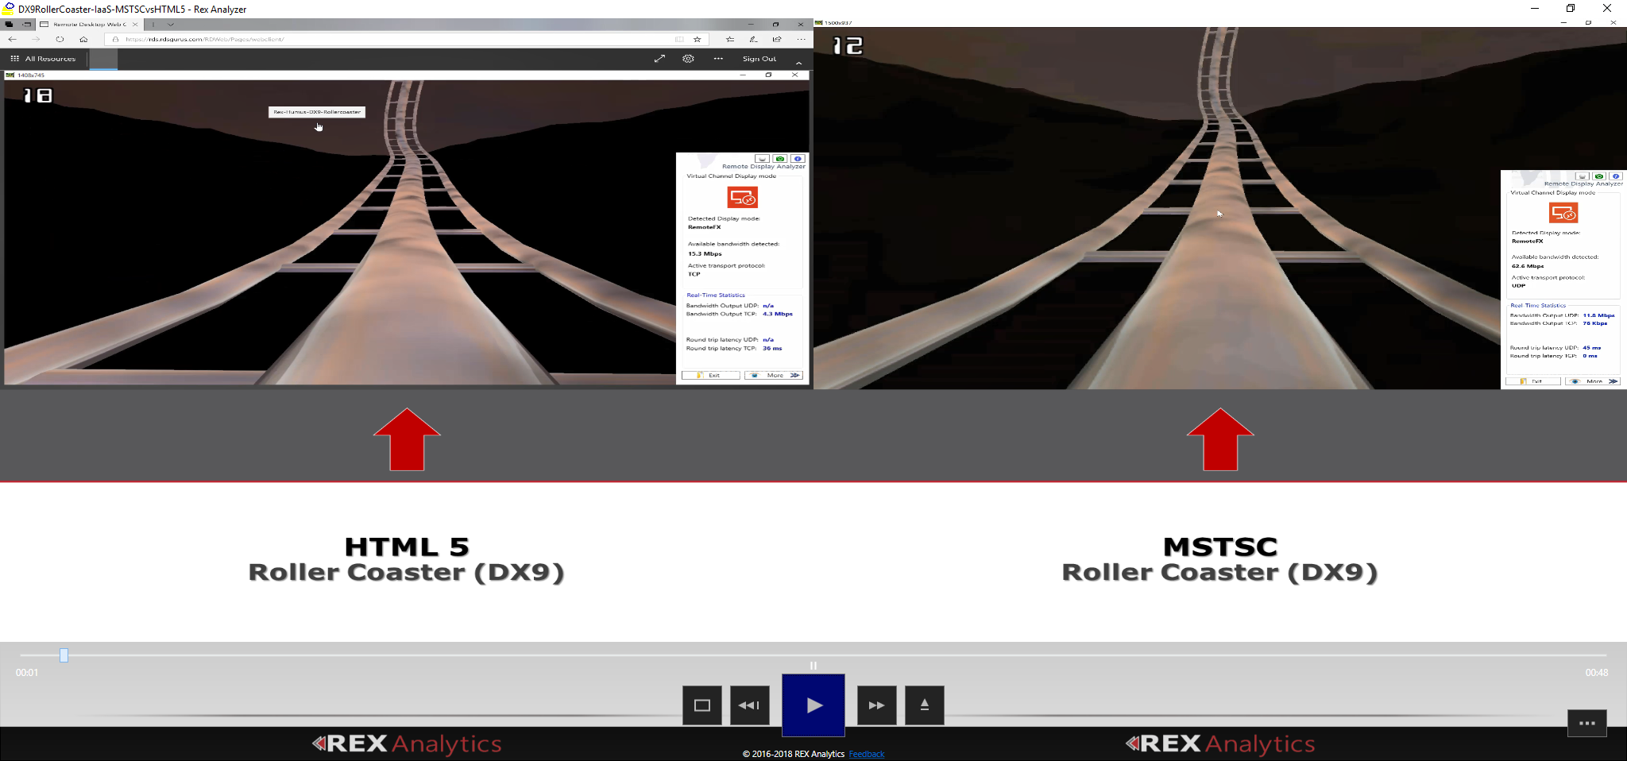Click the timeline slider thumb
Viewport: 1627px width, 761px height.
(64, 655)
